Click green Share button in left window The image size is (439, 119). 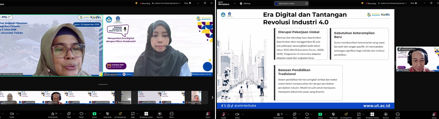[x=94, y=114]
